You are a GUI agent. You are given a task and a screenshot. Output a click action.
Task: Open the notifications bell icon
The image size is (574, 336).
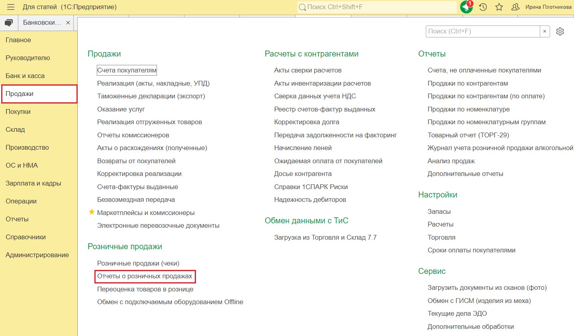466,7
